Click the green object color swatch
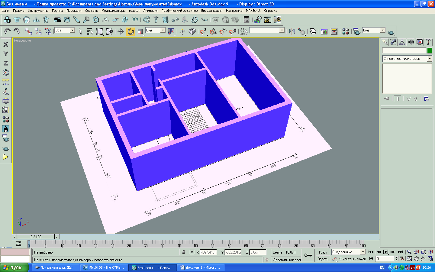The height and width of the screenshot is (272, 435). (430, 50)
